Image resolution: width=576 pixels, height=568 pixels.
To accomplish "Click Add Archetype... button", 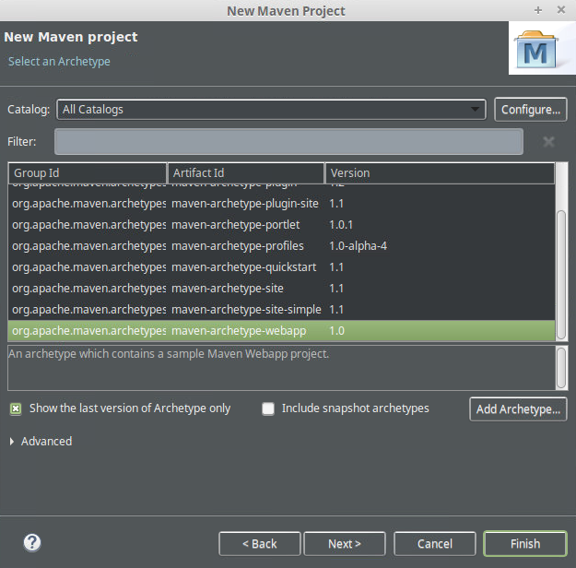I will coord(518,408).
